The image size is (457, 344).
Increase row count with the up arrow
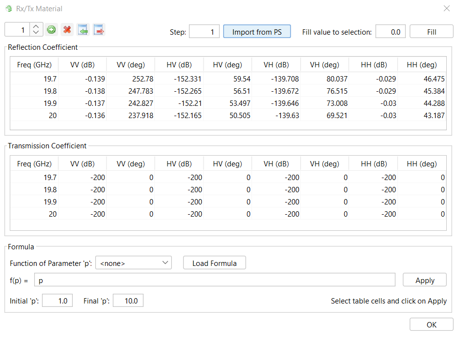36,27
